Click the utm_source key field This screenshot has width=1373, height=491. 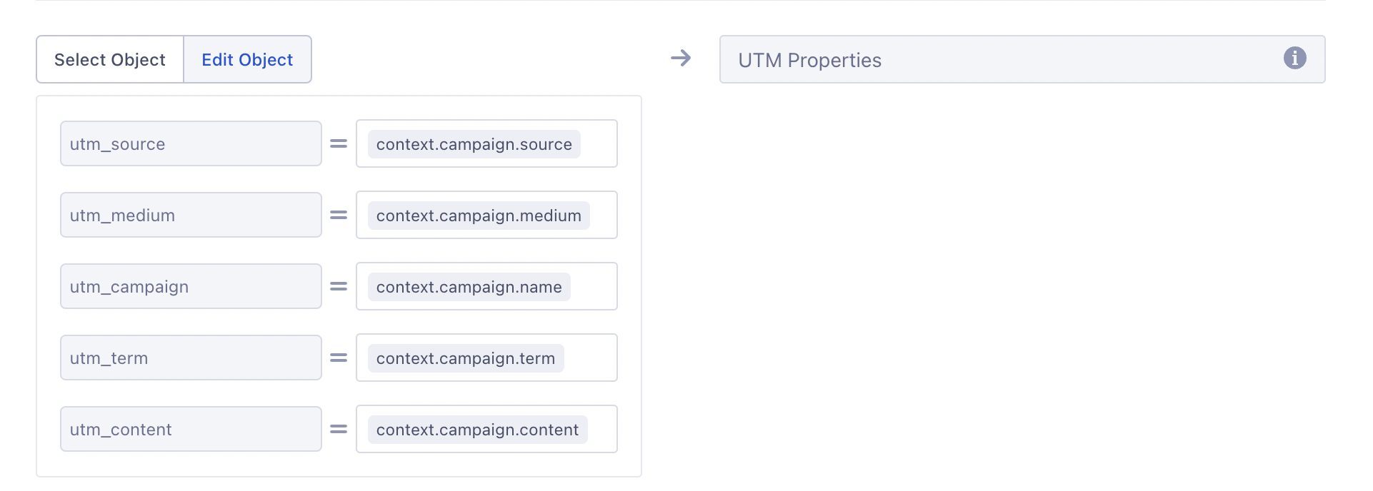point(191,143)
